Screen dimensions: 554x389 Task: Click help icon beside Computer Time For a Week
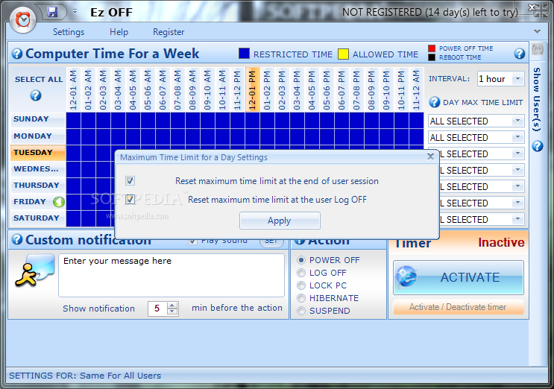click(x=17, y=54)
